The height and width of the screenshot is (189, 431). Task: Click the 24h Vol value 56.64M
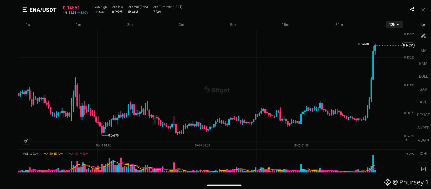click(133, 12)
